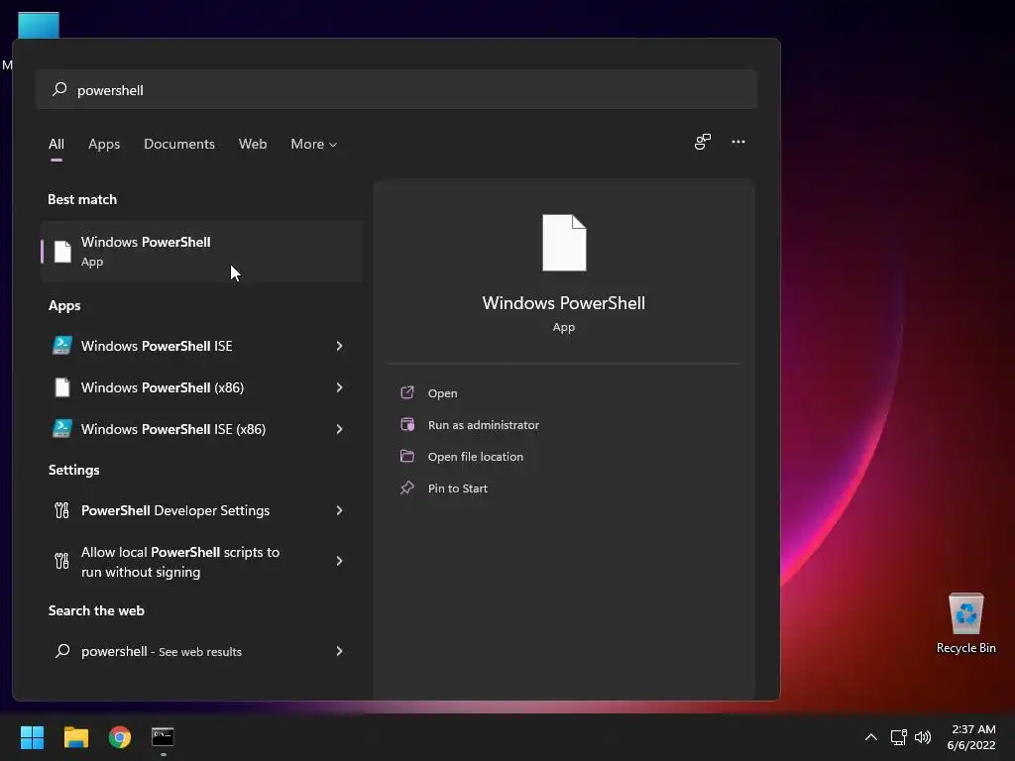
Task: Click the partially hidden desktop icon at top-left
Action: 39,25
